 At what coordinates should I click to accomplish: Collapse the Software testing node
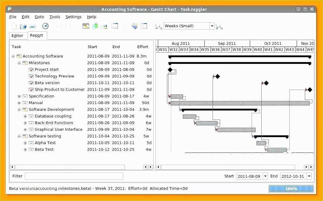pos(19,136)
